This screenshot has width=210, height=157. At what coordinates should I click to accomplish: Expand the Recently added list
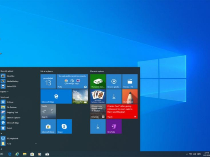point(4,92)
